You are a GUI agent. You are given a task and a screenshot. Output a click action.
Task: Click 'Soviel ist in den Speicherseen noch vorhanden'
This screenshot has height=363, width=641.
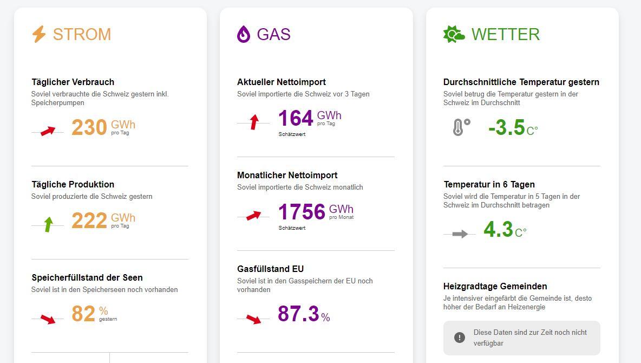(x=104, y=290)
